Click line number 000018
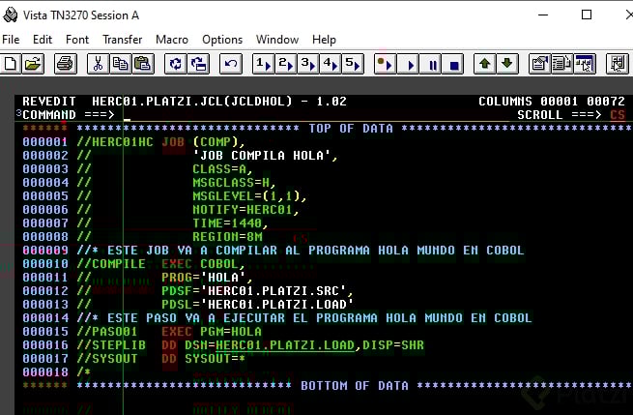Image resolution: width=633 pixels, height=415 pixels. (x=45, y=372)
